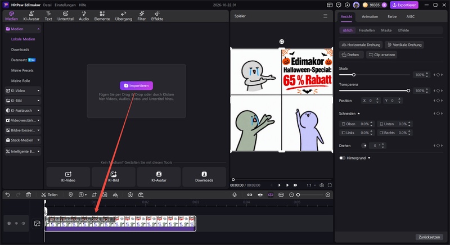
Task: Open the 1:1 aspect ratio dropdown
Action: pyautogui.click(x=311, y=185)
